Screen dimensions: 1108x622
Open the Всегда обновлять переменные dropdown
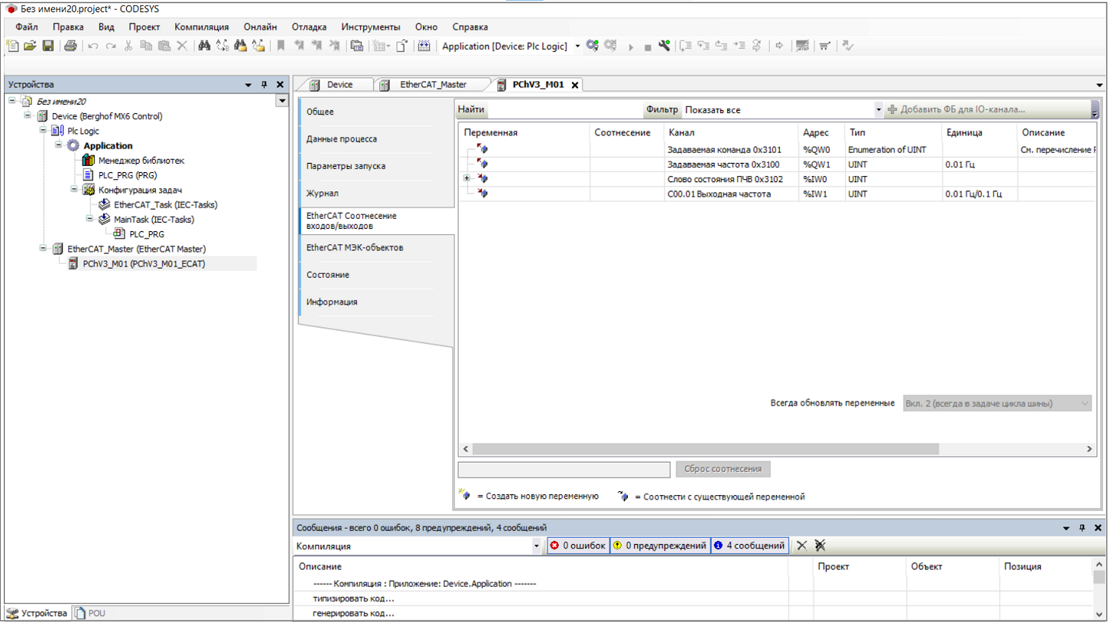pyautogui.click(x=1084, y=403)
